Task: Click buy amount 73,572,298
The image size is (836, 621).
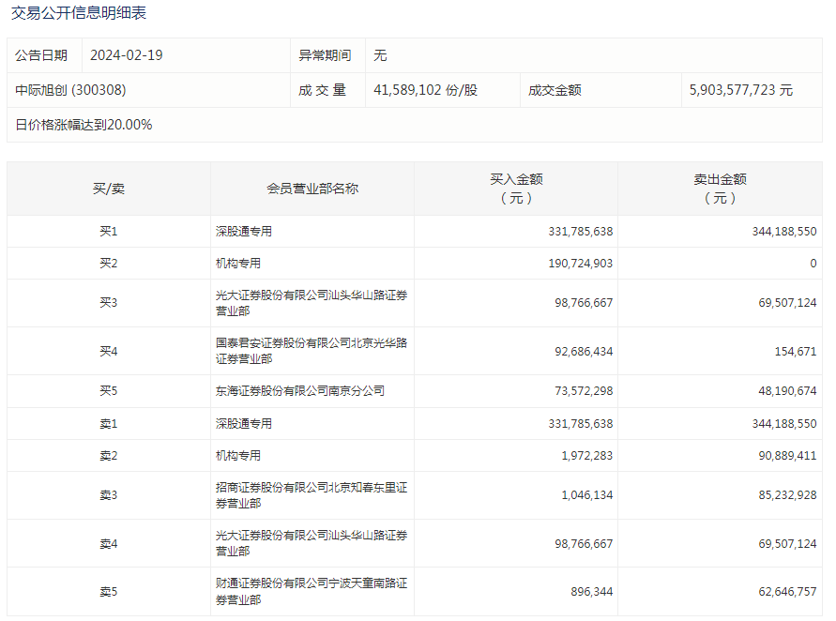Action: coord(584,391)
